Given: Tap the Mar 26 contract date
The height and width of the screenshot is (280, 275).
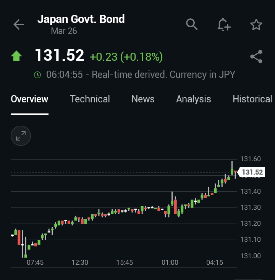Looking at the screenshot, I should pyautogui.click(x=64, y=31).
